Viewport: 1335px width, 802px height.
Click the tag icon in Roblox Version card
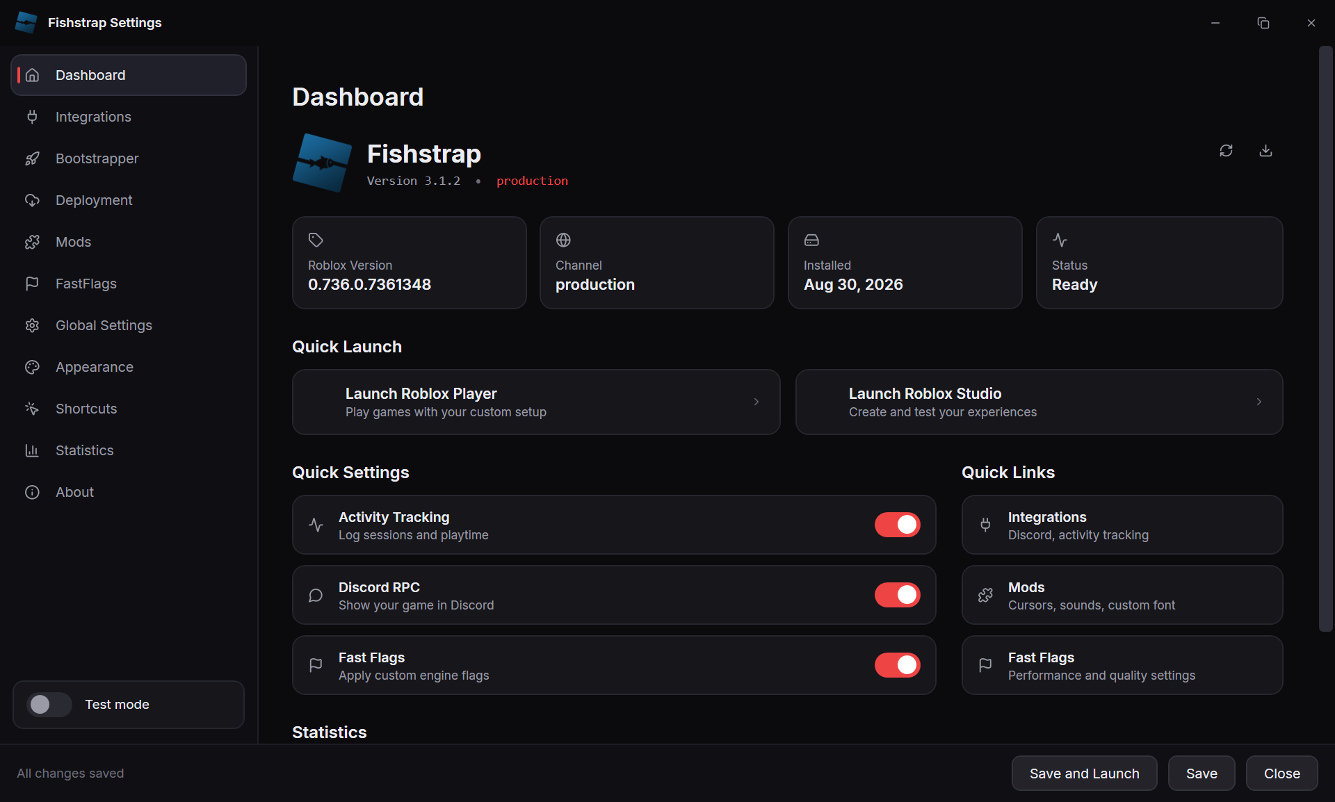[x=316, y=240]
